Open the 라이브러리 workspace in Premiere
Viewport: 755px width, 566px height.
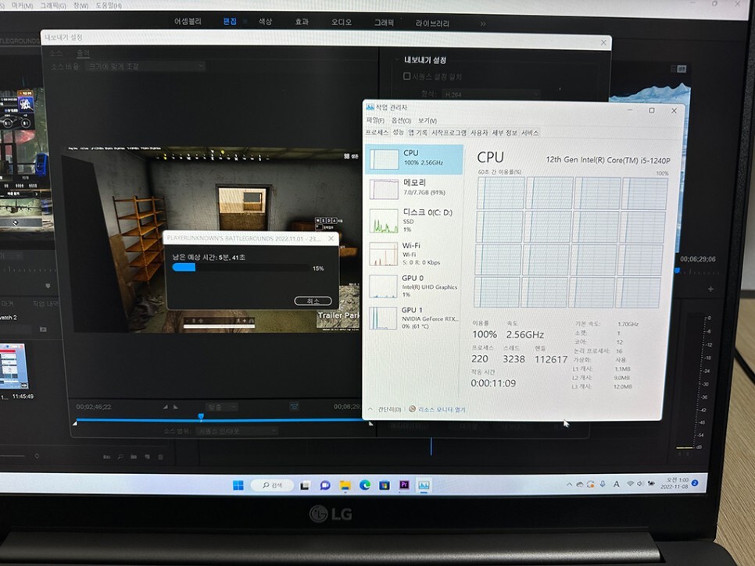(x=432, y=23)
